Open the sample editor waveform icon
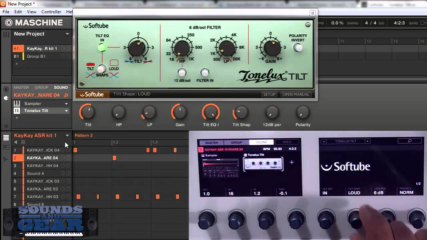Image resolution: width=427 pixels, height=240 pixels. [6, 159]
